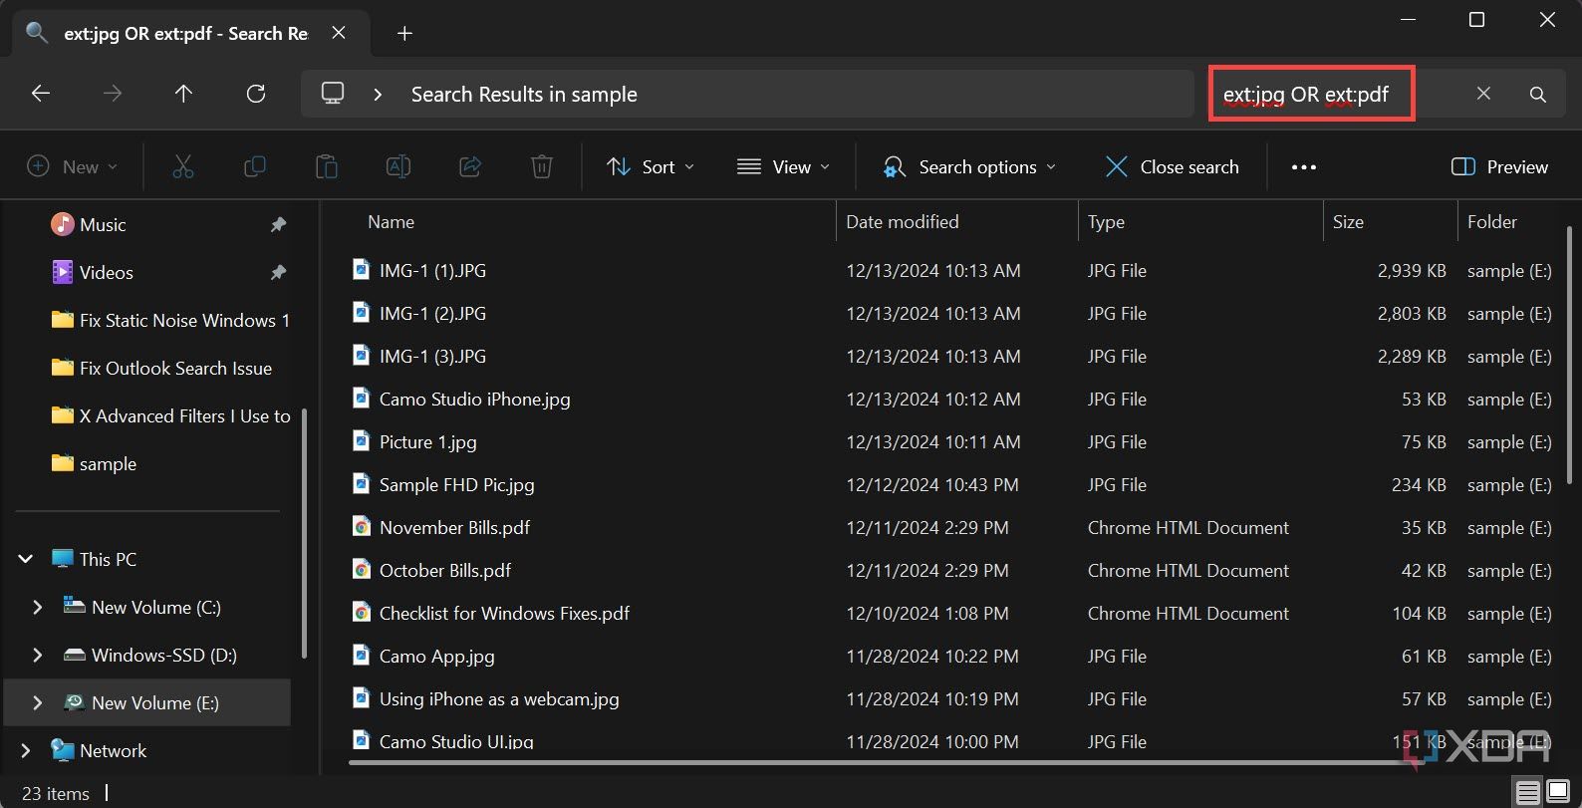Open the New dropdown menu
Screen dimensions: 1582x808
[72, 166]
